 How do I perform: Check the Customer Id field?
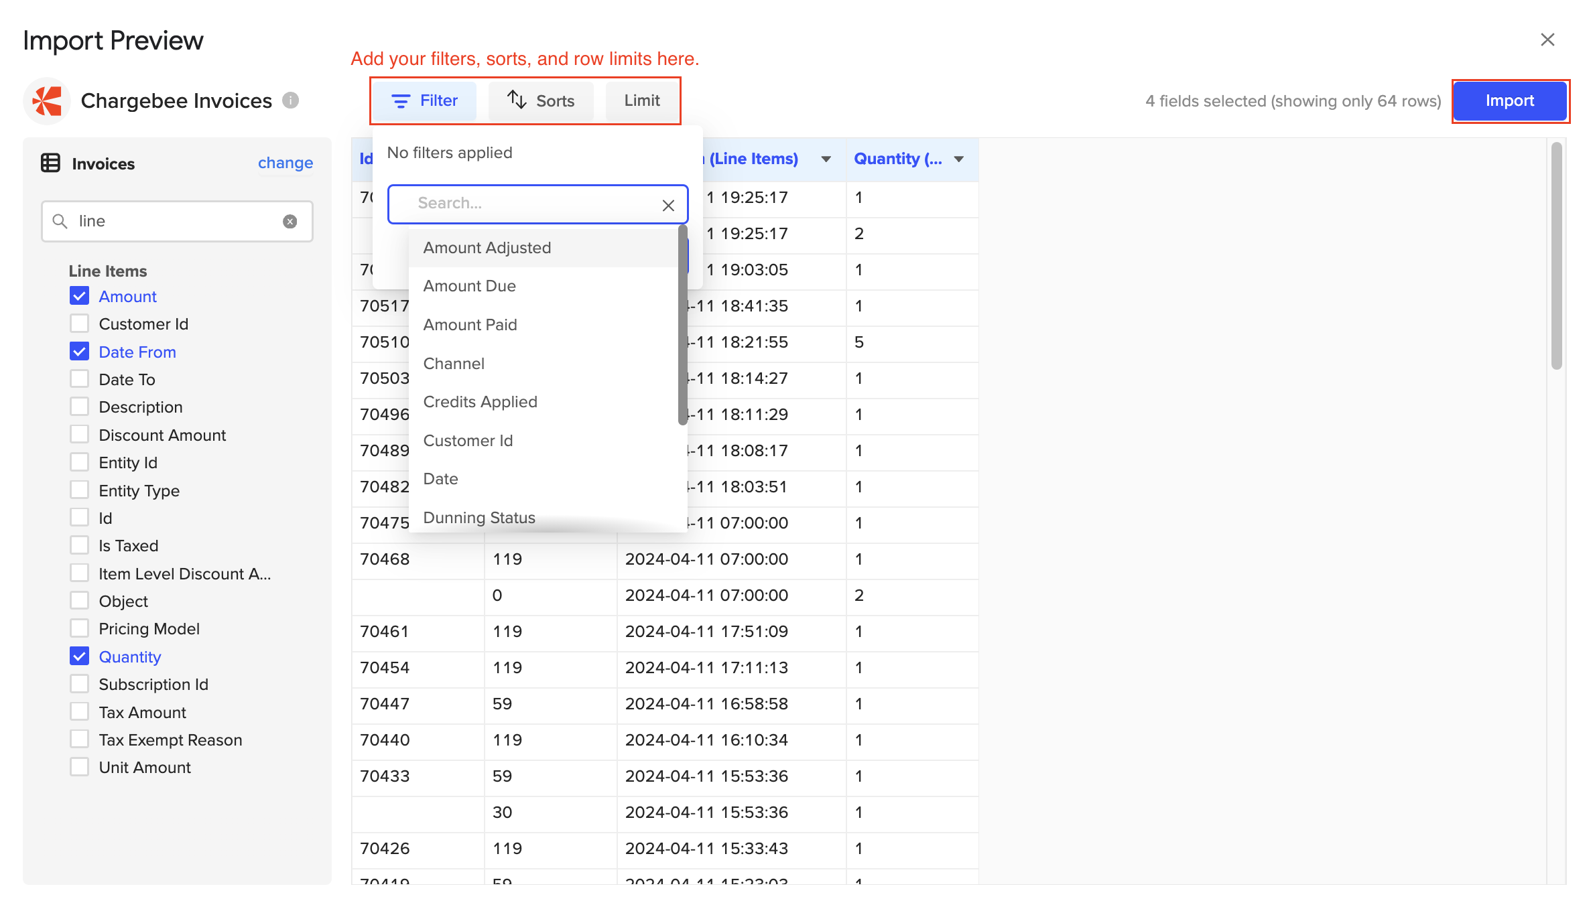(x=79, y=324)
